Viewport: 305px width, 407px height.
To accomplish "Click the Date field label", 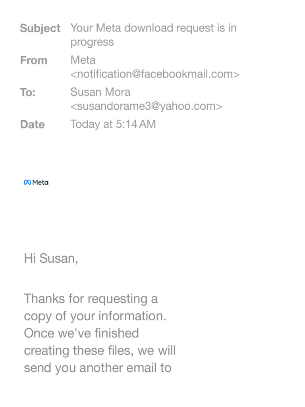I will [33, 124].
